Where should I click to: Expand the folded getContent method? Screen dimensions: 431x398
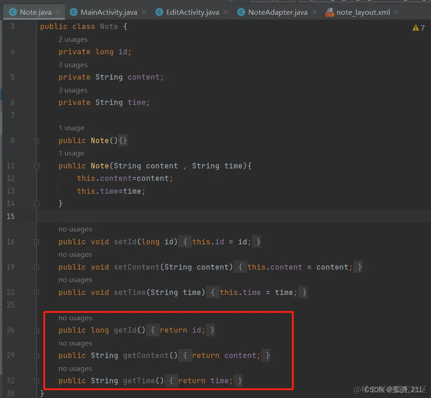36,356
